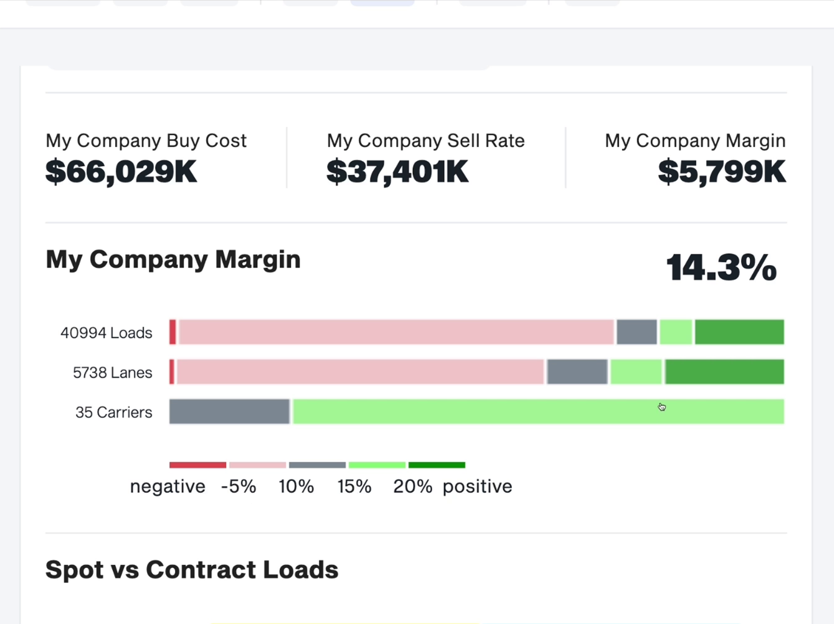Click the 14.3% margin percentage
This screenshot has height=624, width=834.
pyautogui.click(x=721, y=268)
